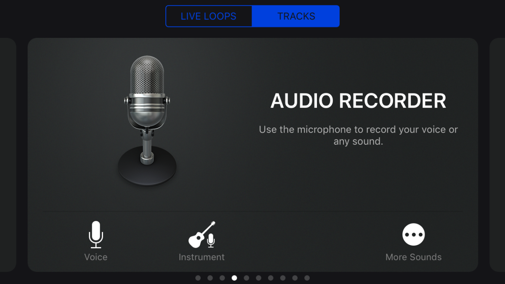Go to the seventh page dot
This screenshot has width=505, height=284.
click(x=271, y=278)
